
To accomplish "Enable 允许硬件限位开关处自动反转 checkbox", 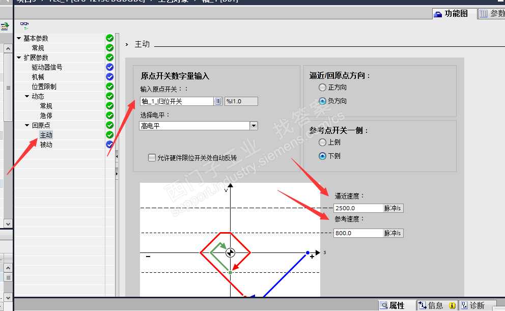I will 152,158.
